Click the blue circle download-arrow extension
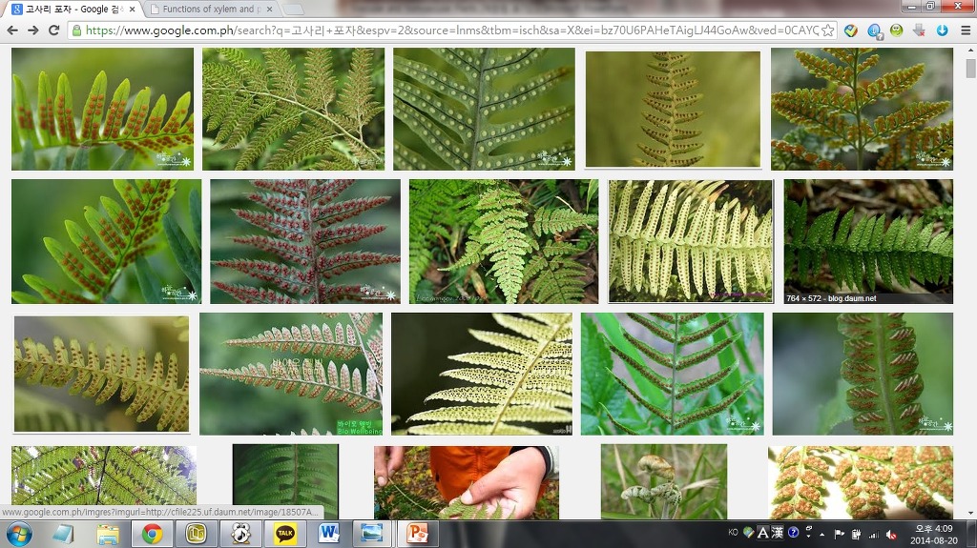Viewport: 977px width, 548px height. (942, 30)
